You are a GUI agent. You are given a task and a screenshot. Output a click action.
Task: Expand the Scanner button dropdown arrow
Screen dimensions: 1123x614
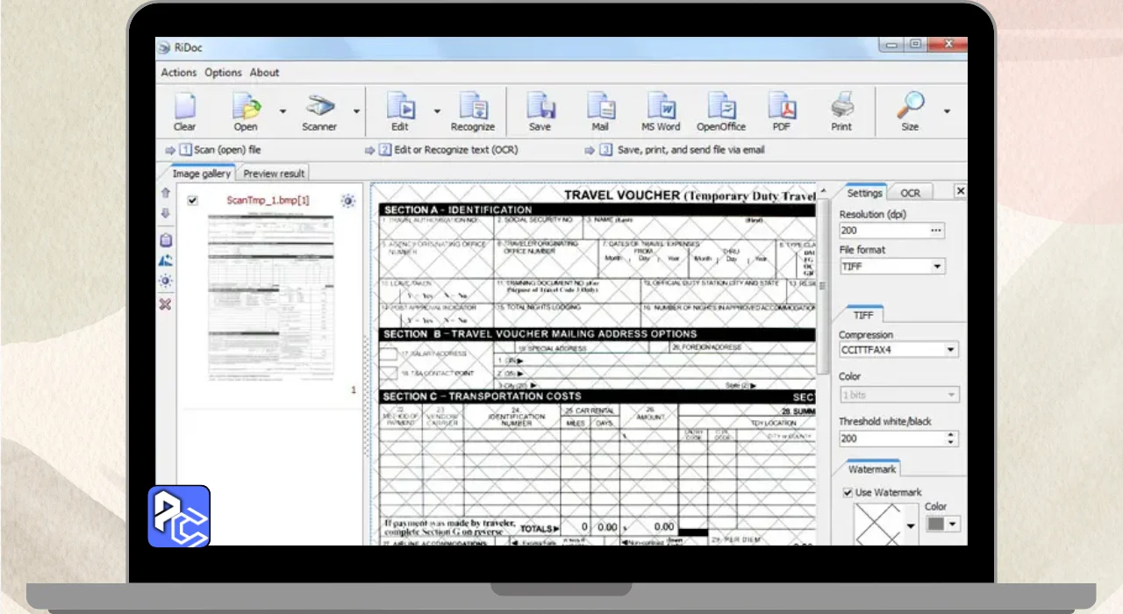point(356,111)
